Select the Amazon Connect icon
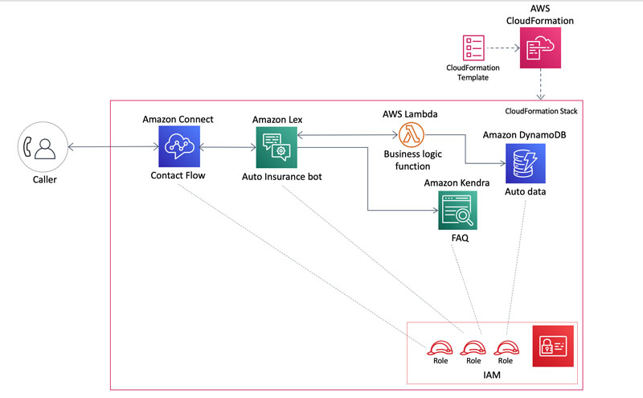 tap(179, 146)
